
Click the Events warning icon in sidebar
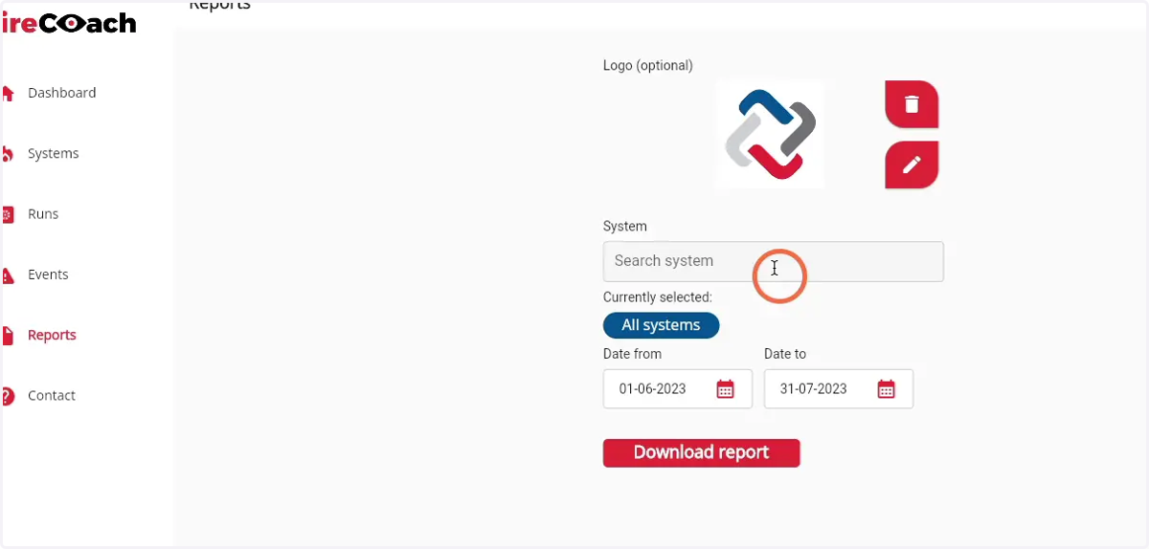tap(8, 275)
